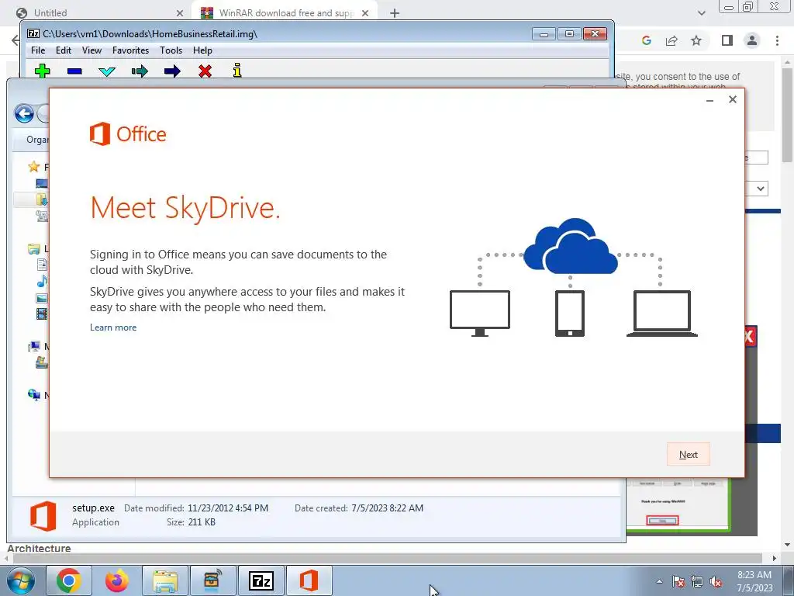Click the Size value 211 KB

click(x=202, y=522)
